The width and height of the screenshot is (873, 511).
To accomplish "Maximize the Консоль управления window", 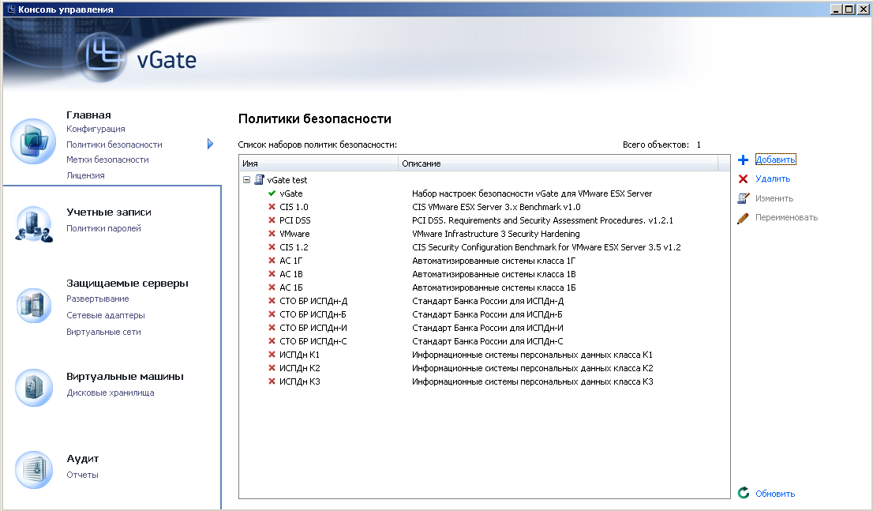I will [849, 9].
